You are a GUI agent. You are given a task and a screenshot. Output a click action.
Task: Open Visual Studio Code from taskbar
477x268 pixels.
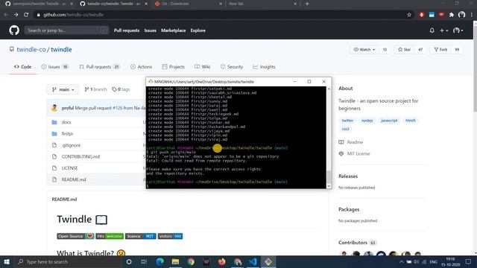pos(253,261)
